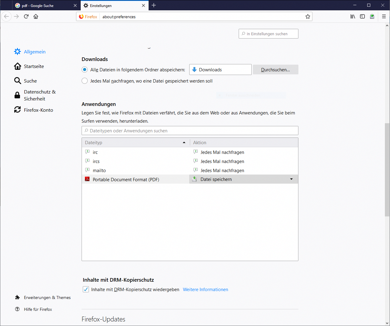
Task: Open 'Datenschutz & Sicherheit' settings category
Action: [39, 95]
